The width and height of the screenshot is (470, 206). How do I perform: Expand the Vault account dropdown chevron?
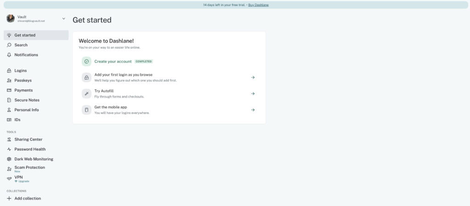(x=63, y=18)
